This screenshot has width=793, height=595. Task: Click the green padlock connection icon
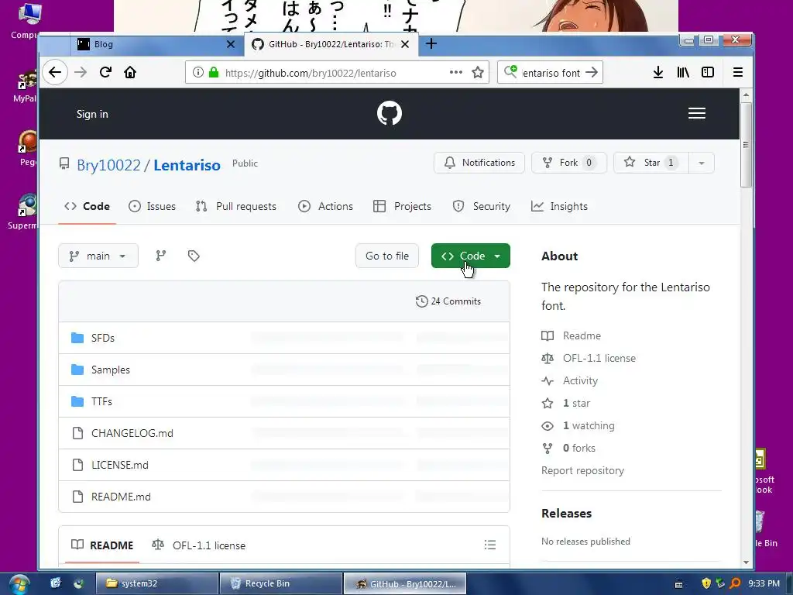click(214, 72)
